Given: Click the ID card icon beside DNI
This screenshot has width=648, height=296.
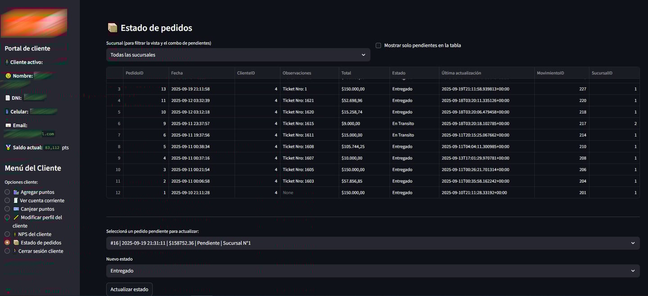Looking at the screenshot, I should 7,98.
